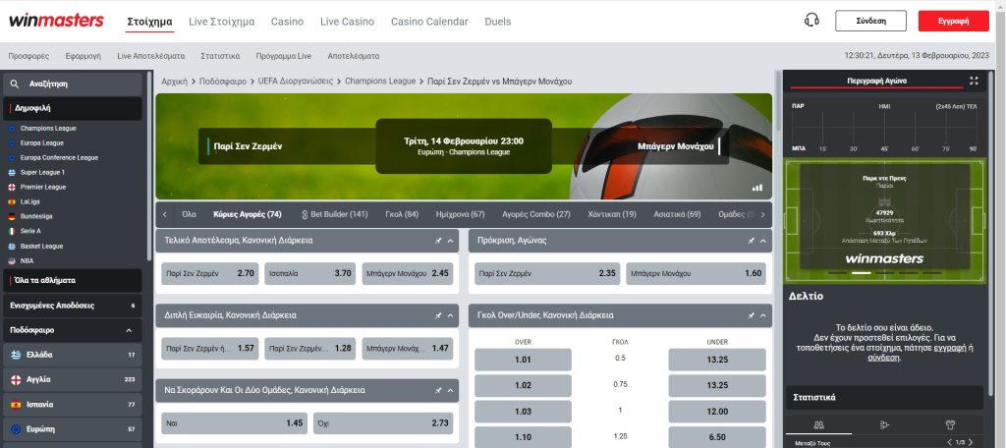Select the Ναι 1.45 both-teams-score odds
Viewport: 1006px width, 448px height.
coord(232,422)
